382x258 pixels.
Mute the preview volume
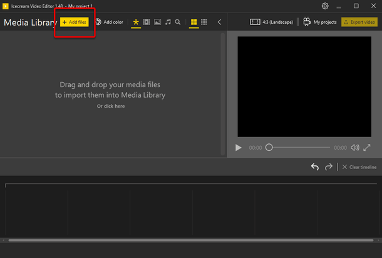[x=355, y=148]
